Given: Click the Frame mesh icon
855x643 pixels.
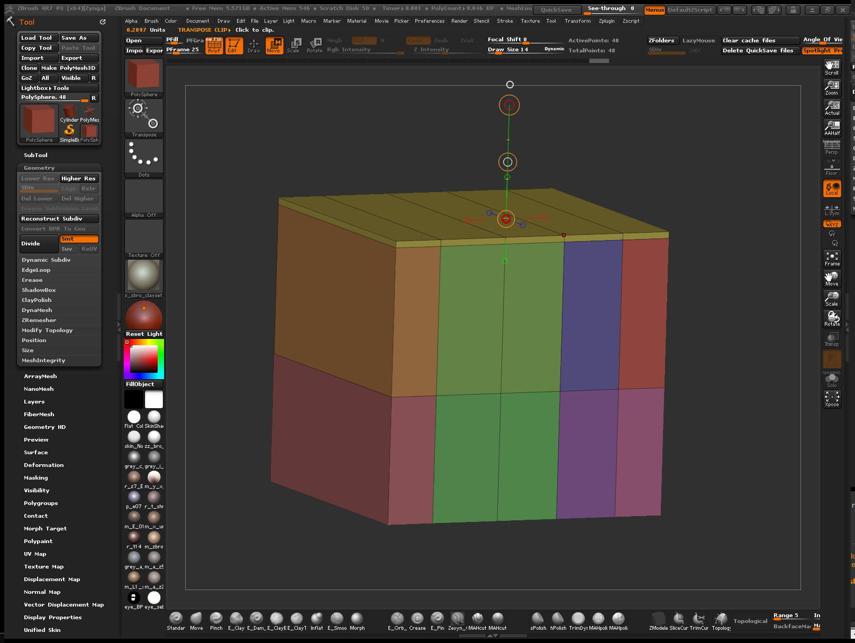Looking at the screenshot, I should [832, 258].
